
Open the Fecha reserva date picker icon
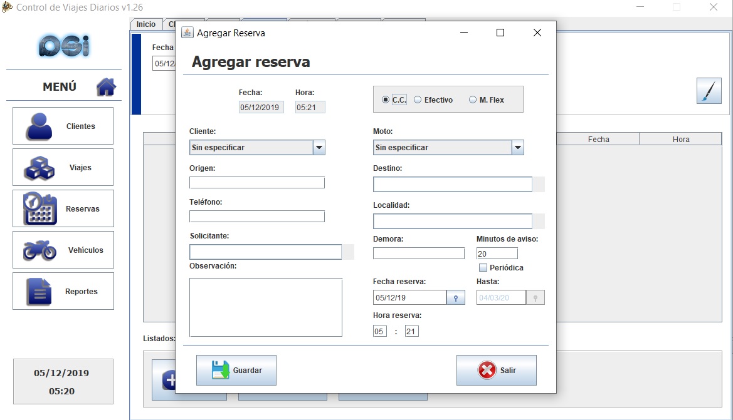click(x=456, y=298)
